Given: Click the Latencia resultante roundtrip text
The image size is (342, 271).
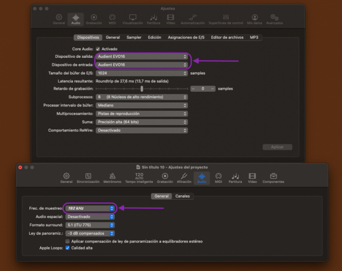Looking at the screenshot, I should (x=132, y=81).
